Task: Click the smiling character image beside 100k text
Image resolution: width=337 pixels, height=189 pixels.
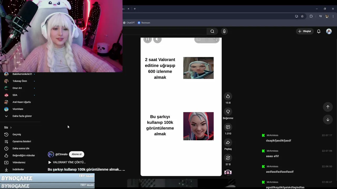Action: [199, 126]
